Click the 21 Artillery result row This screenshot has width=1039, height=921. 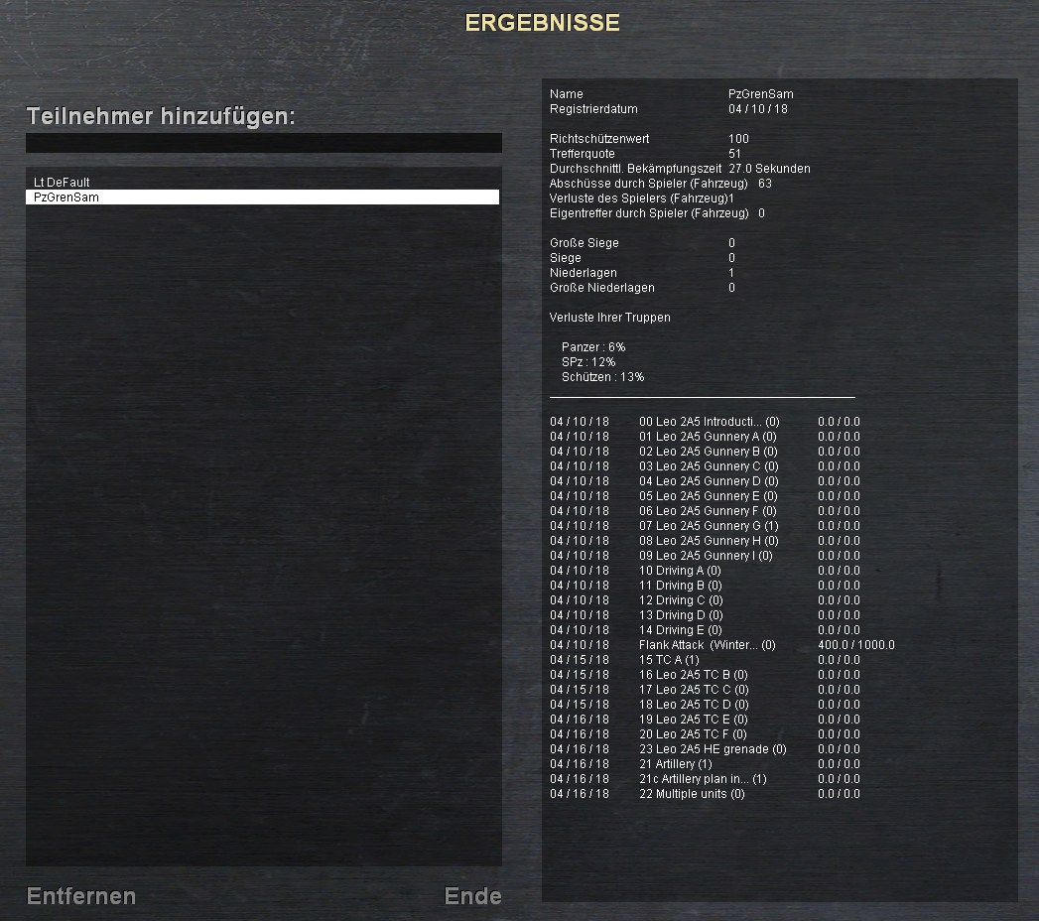point(675,764)
